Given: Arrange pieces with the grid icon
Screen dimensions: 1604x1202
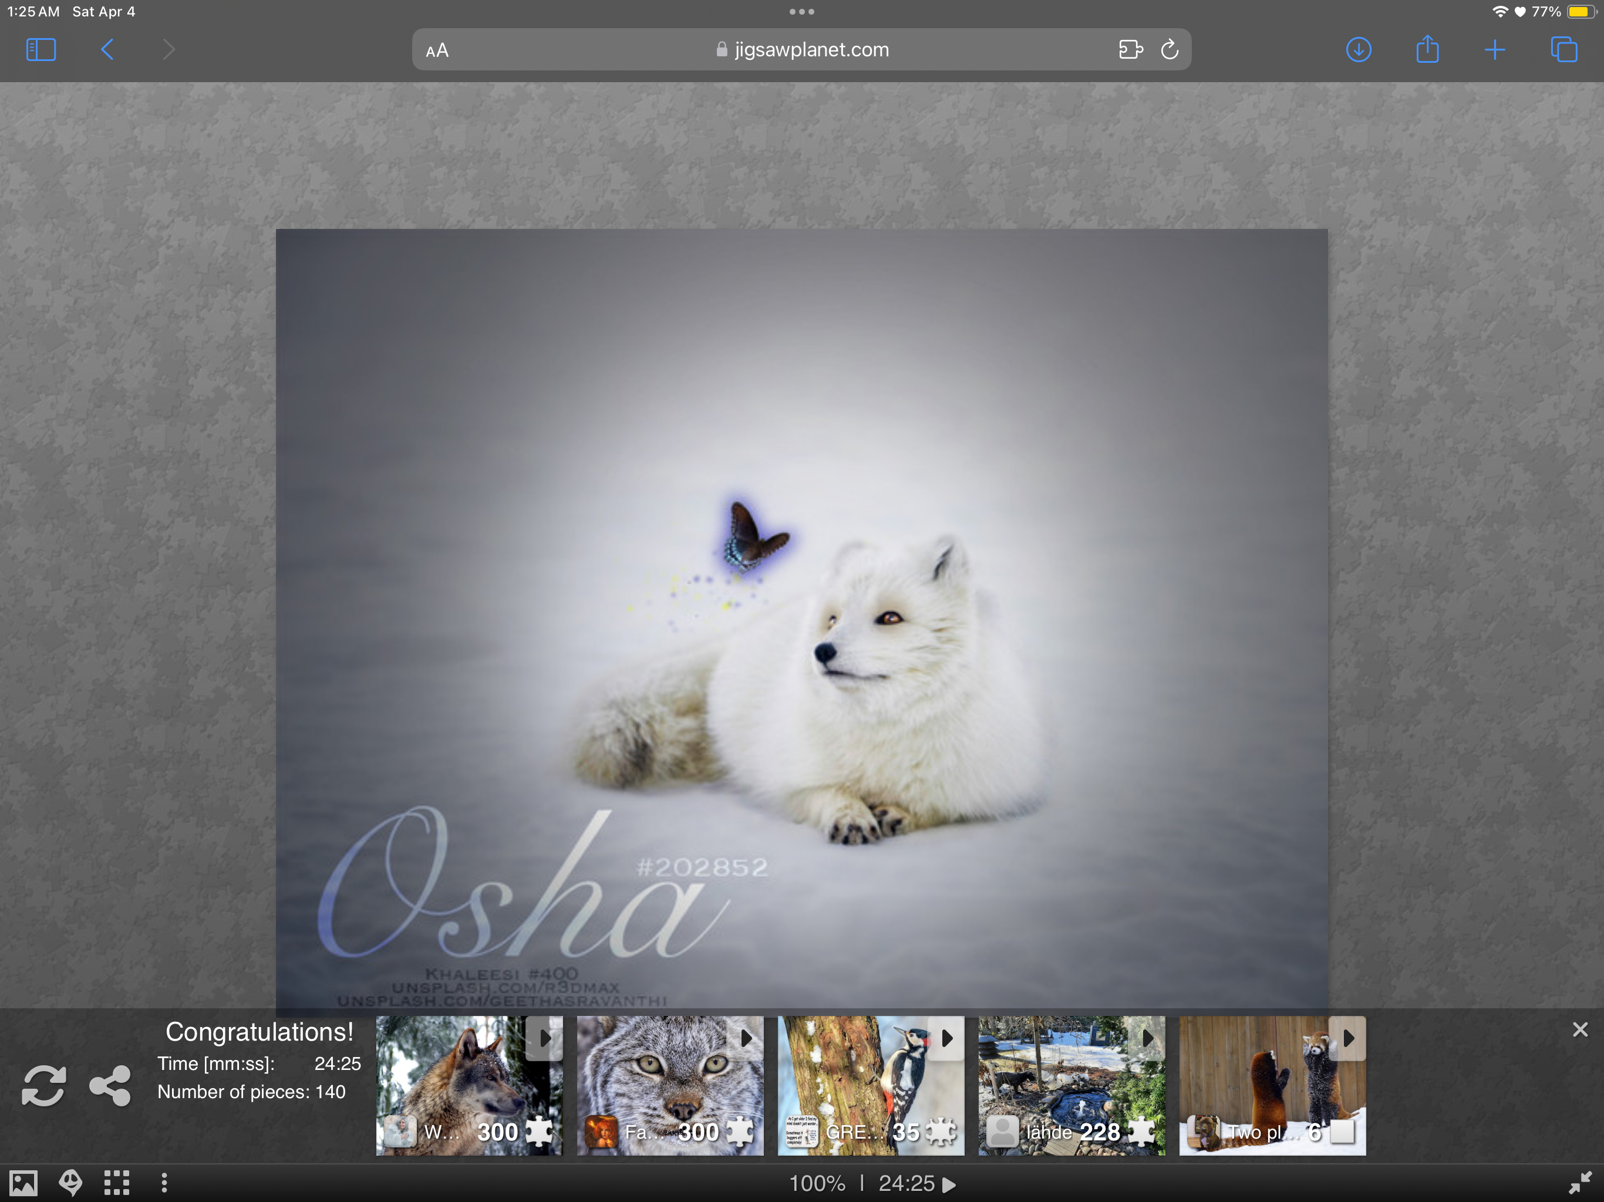Looking at the screenshot, I should (117, 1183).
